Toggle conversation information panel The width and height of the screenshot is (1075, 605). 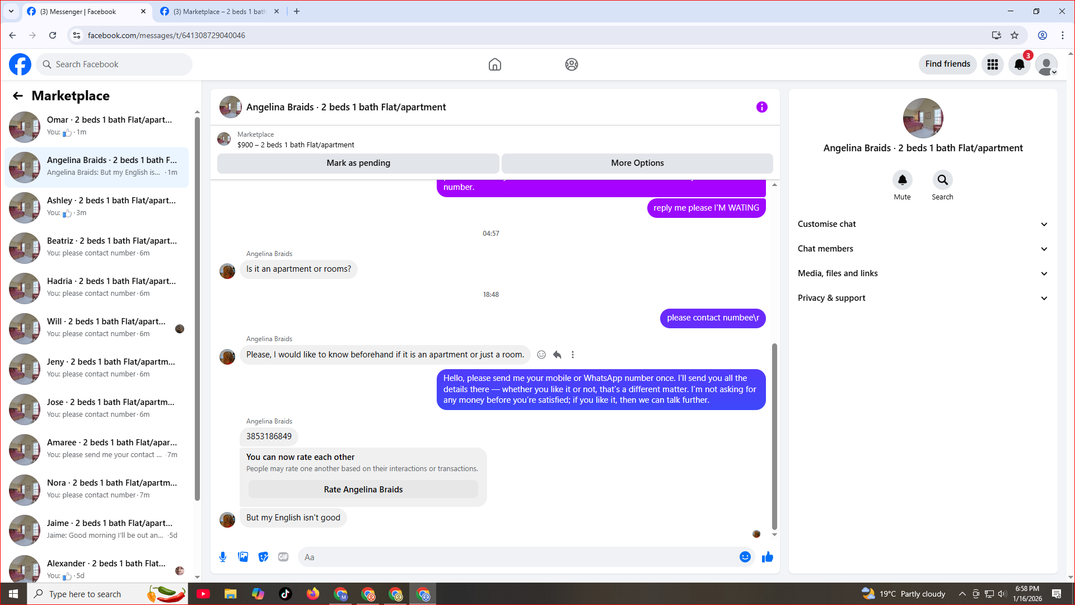point(761,107)
